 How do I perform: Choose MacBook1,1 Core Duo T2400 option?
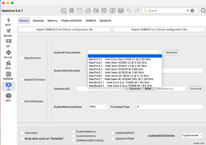(x=125, y=83)
